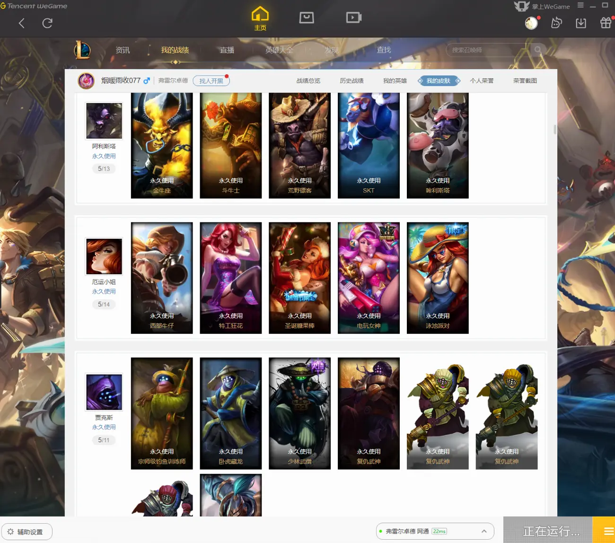The height and width of the screenshot is (543, 615).
Task: Open the 直播 tab
Action: tap(227, 50)
